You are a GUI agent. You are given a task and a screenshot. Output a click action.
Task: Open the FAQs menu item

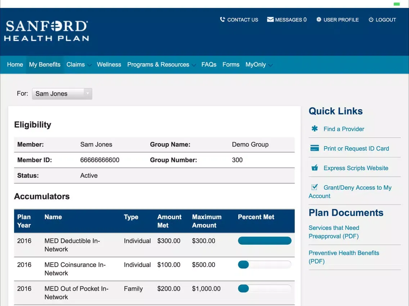209,65
